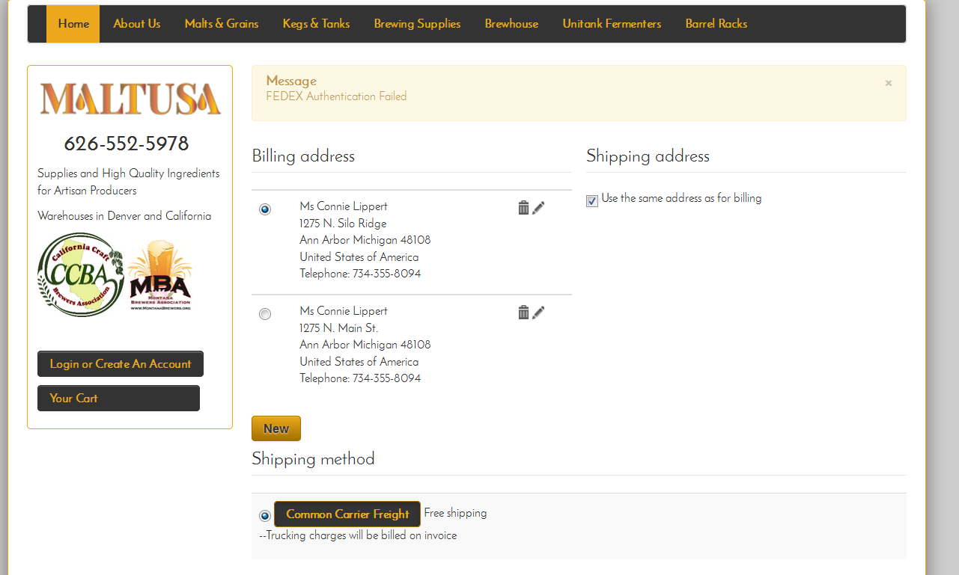Click the phone number 626-552-5978
This screenshot has height=575, width=959.
coord(127,144)
